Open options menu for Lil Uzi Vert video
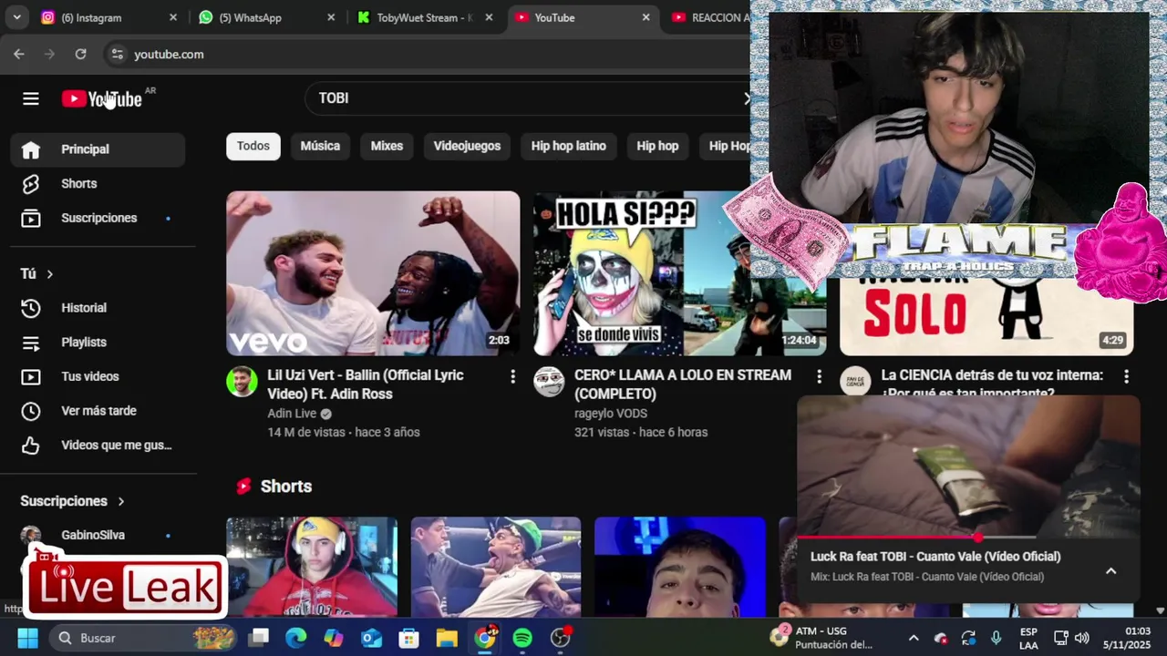This screenshot has width=1167, height=656. 512,376
